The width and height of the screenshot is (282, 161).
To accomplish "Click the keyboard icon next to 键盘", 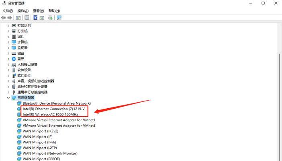I will tap(14, 54).
